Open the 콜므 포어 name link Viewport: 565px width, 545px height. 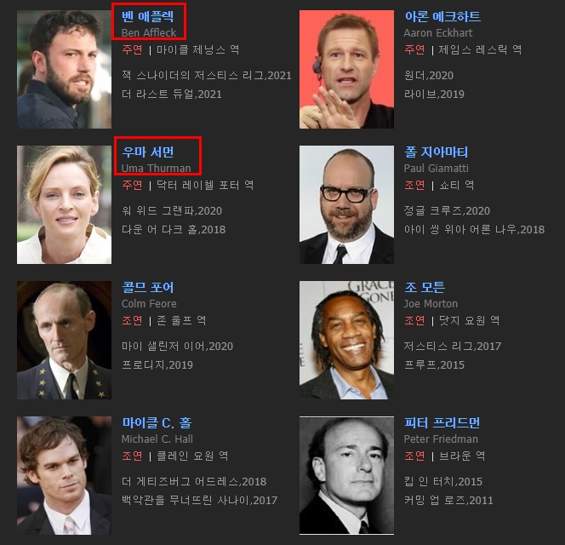(x=148, y=288)
